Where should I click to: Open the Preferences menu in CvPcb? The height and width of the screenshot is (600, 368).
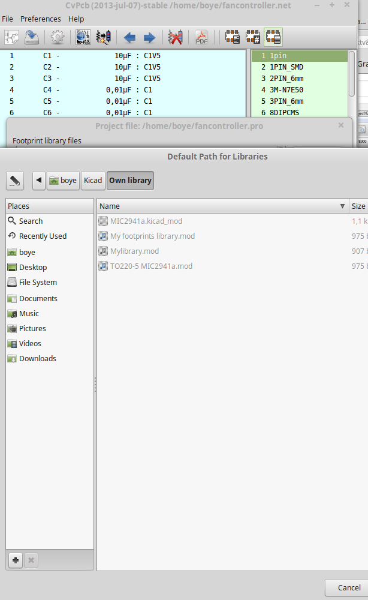tap(41, 19)
